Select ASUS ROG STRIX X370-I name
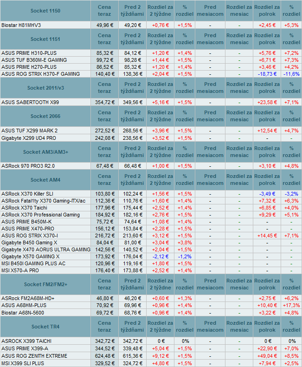 (x=30, y=236)
